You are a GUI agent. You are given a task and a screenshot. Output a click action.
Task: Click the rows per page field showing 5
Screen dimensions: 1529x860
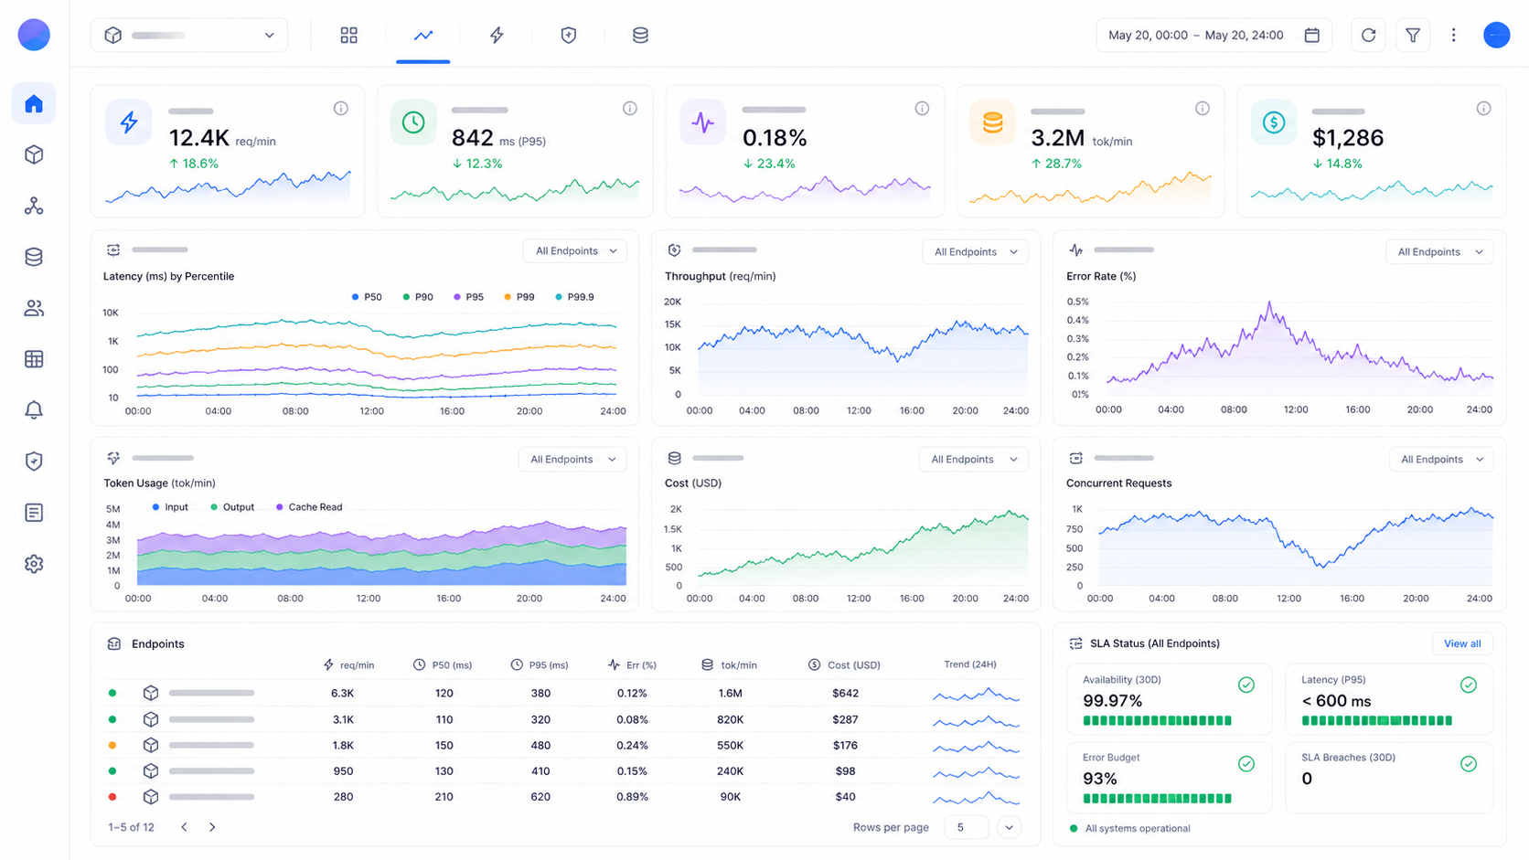[967, 827]
